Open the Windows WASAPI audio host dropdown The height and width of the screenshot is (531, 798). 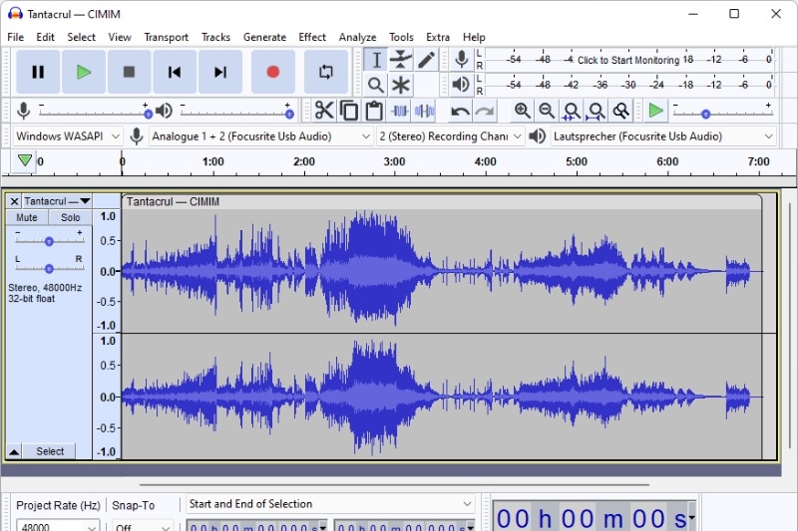67,136
